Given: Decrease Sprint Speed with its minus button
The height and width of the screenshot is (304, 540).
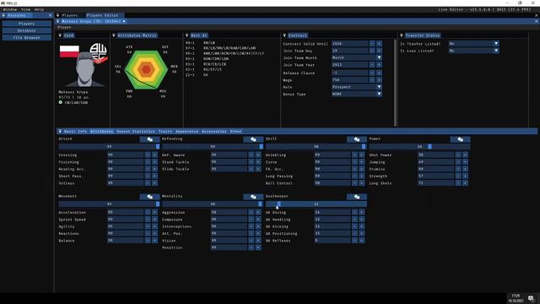Looking at the screenshot, I should click(x=148, y=220).
